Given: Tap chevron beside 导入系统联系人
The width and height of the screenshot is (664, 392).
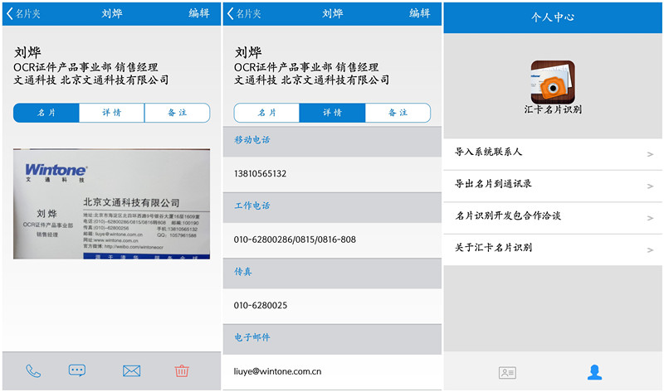Looking at the screenshot, I should tap(651, 154).
